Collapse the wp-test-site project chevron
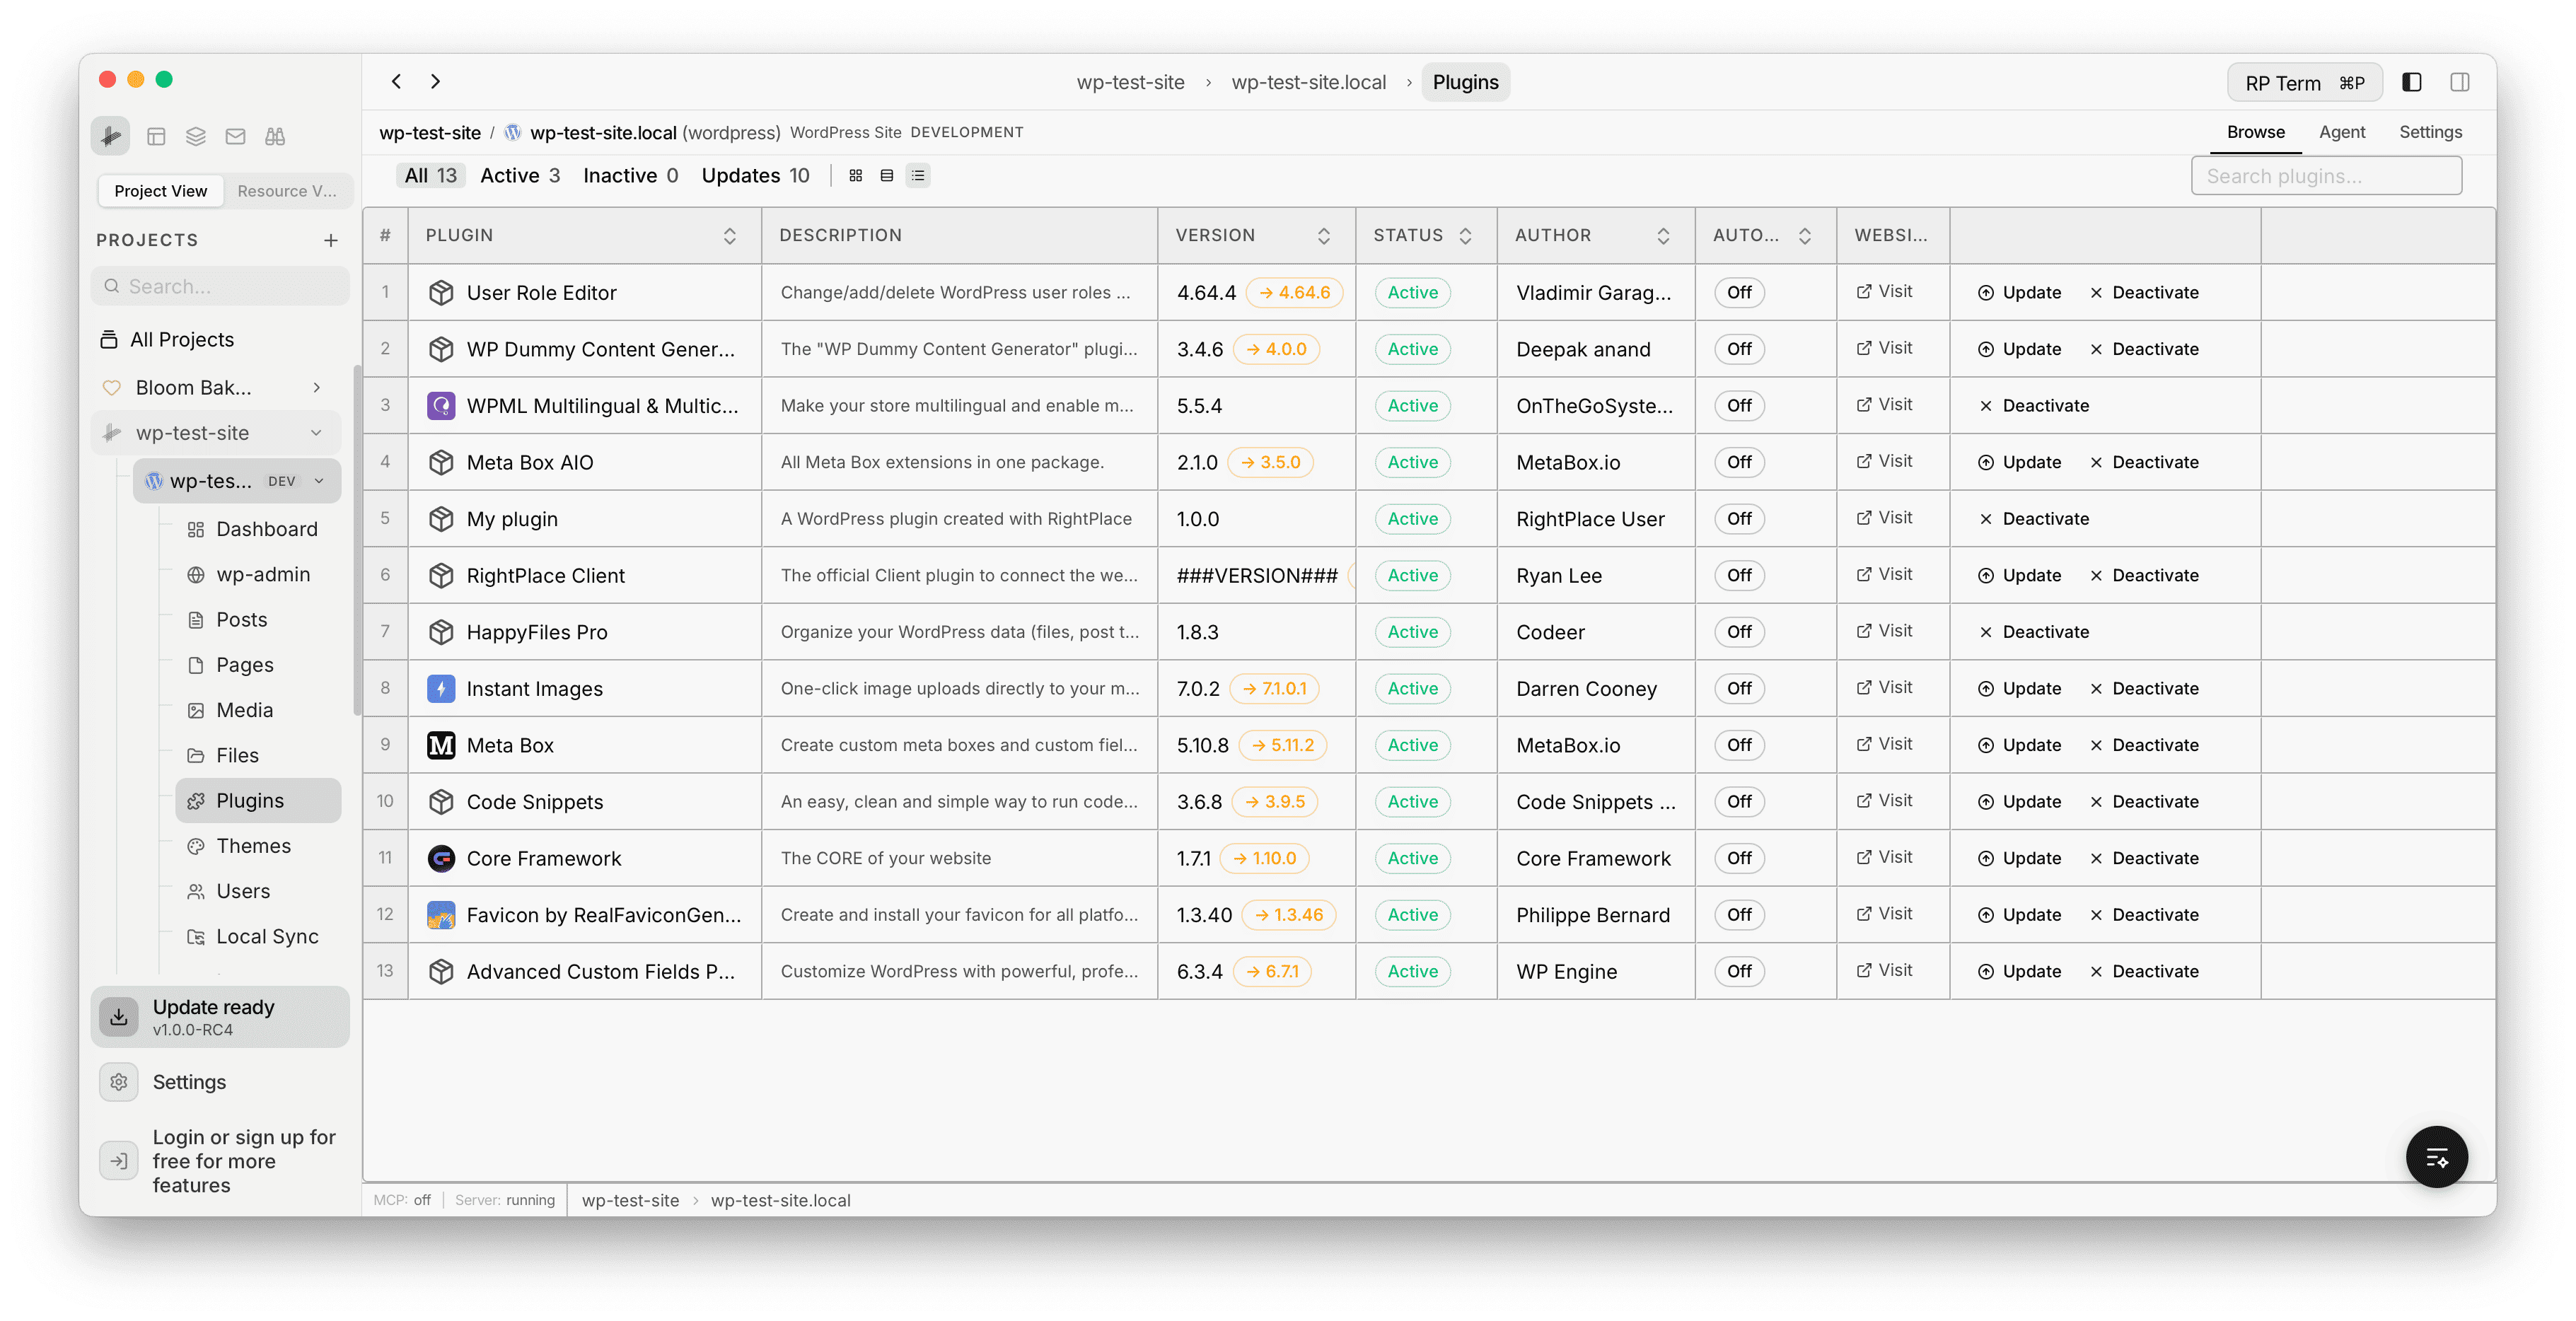Screen dimensions: 2576x1321 [x=317, y=432]
